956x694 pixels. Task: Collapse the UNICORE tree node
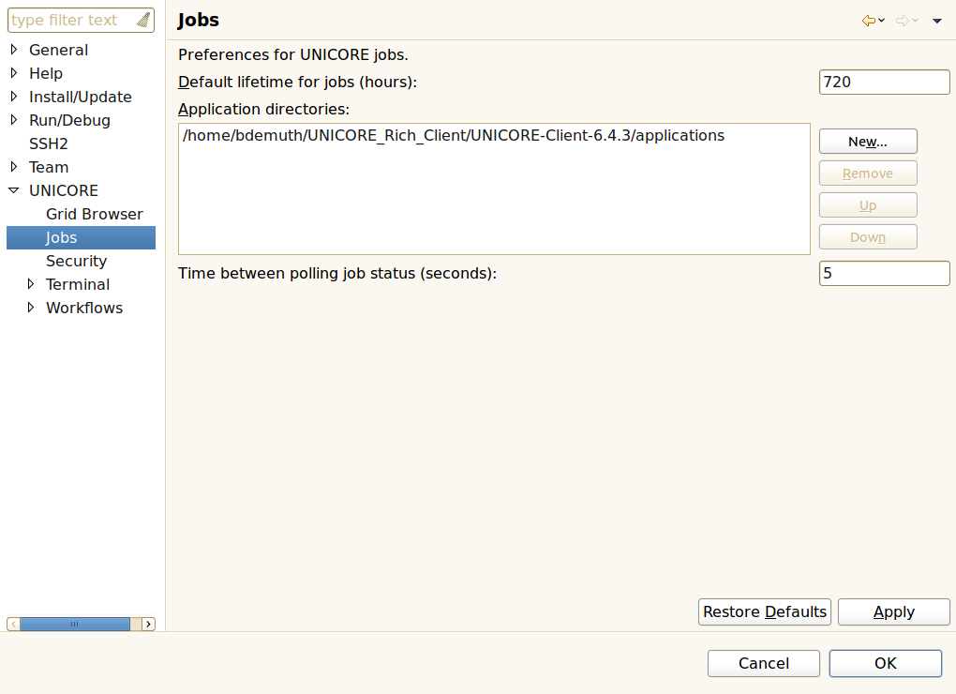click(14, 190)
